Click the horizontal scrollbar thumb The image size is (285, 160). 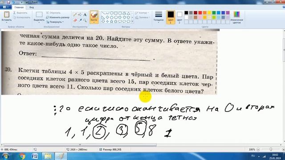(x=80, y=145)
